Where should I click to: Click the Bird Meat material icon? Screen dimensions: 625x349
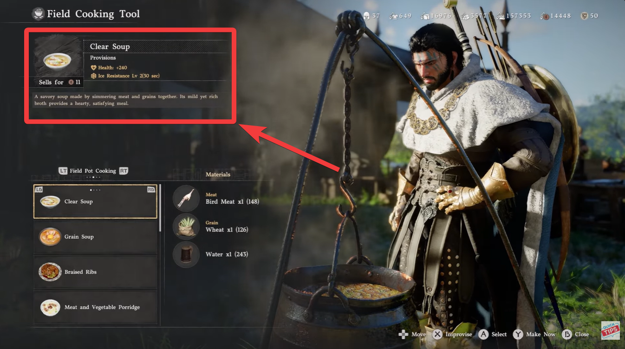tap(186, 198)
